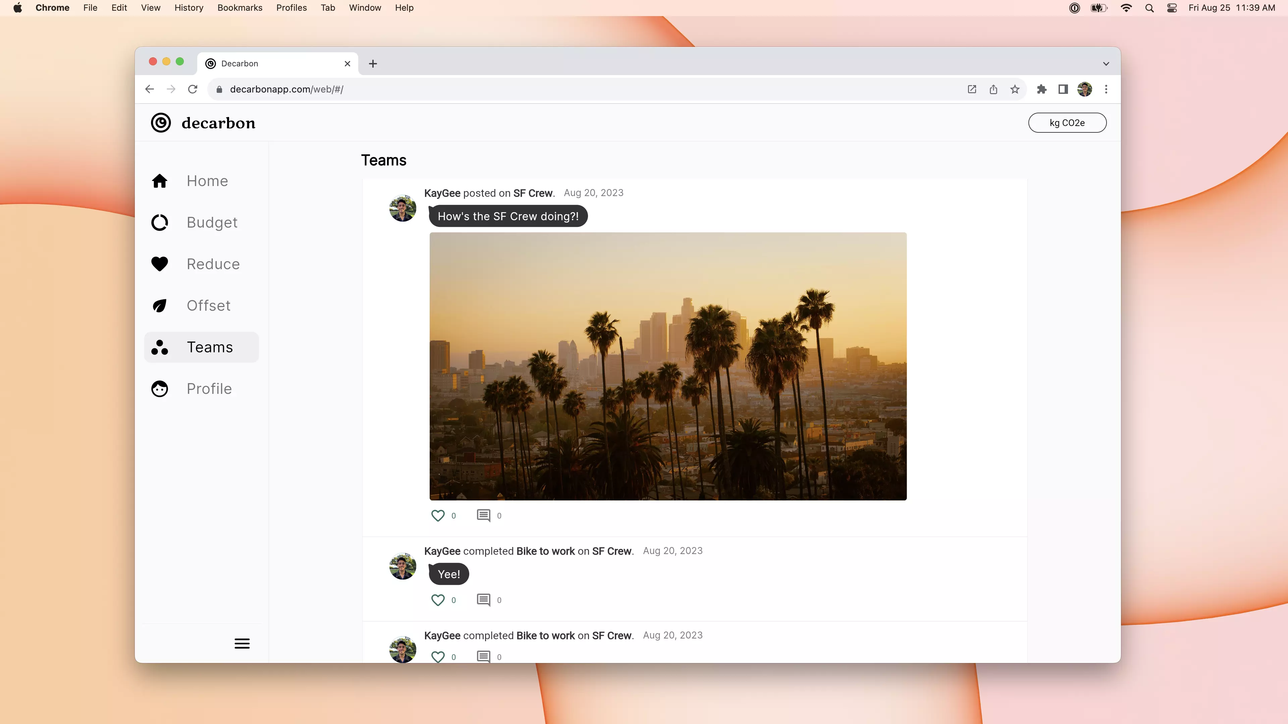Screen dimensions: 1288x724
Task: Open the View menu
Action: [151, 7]
